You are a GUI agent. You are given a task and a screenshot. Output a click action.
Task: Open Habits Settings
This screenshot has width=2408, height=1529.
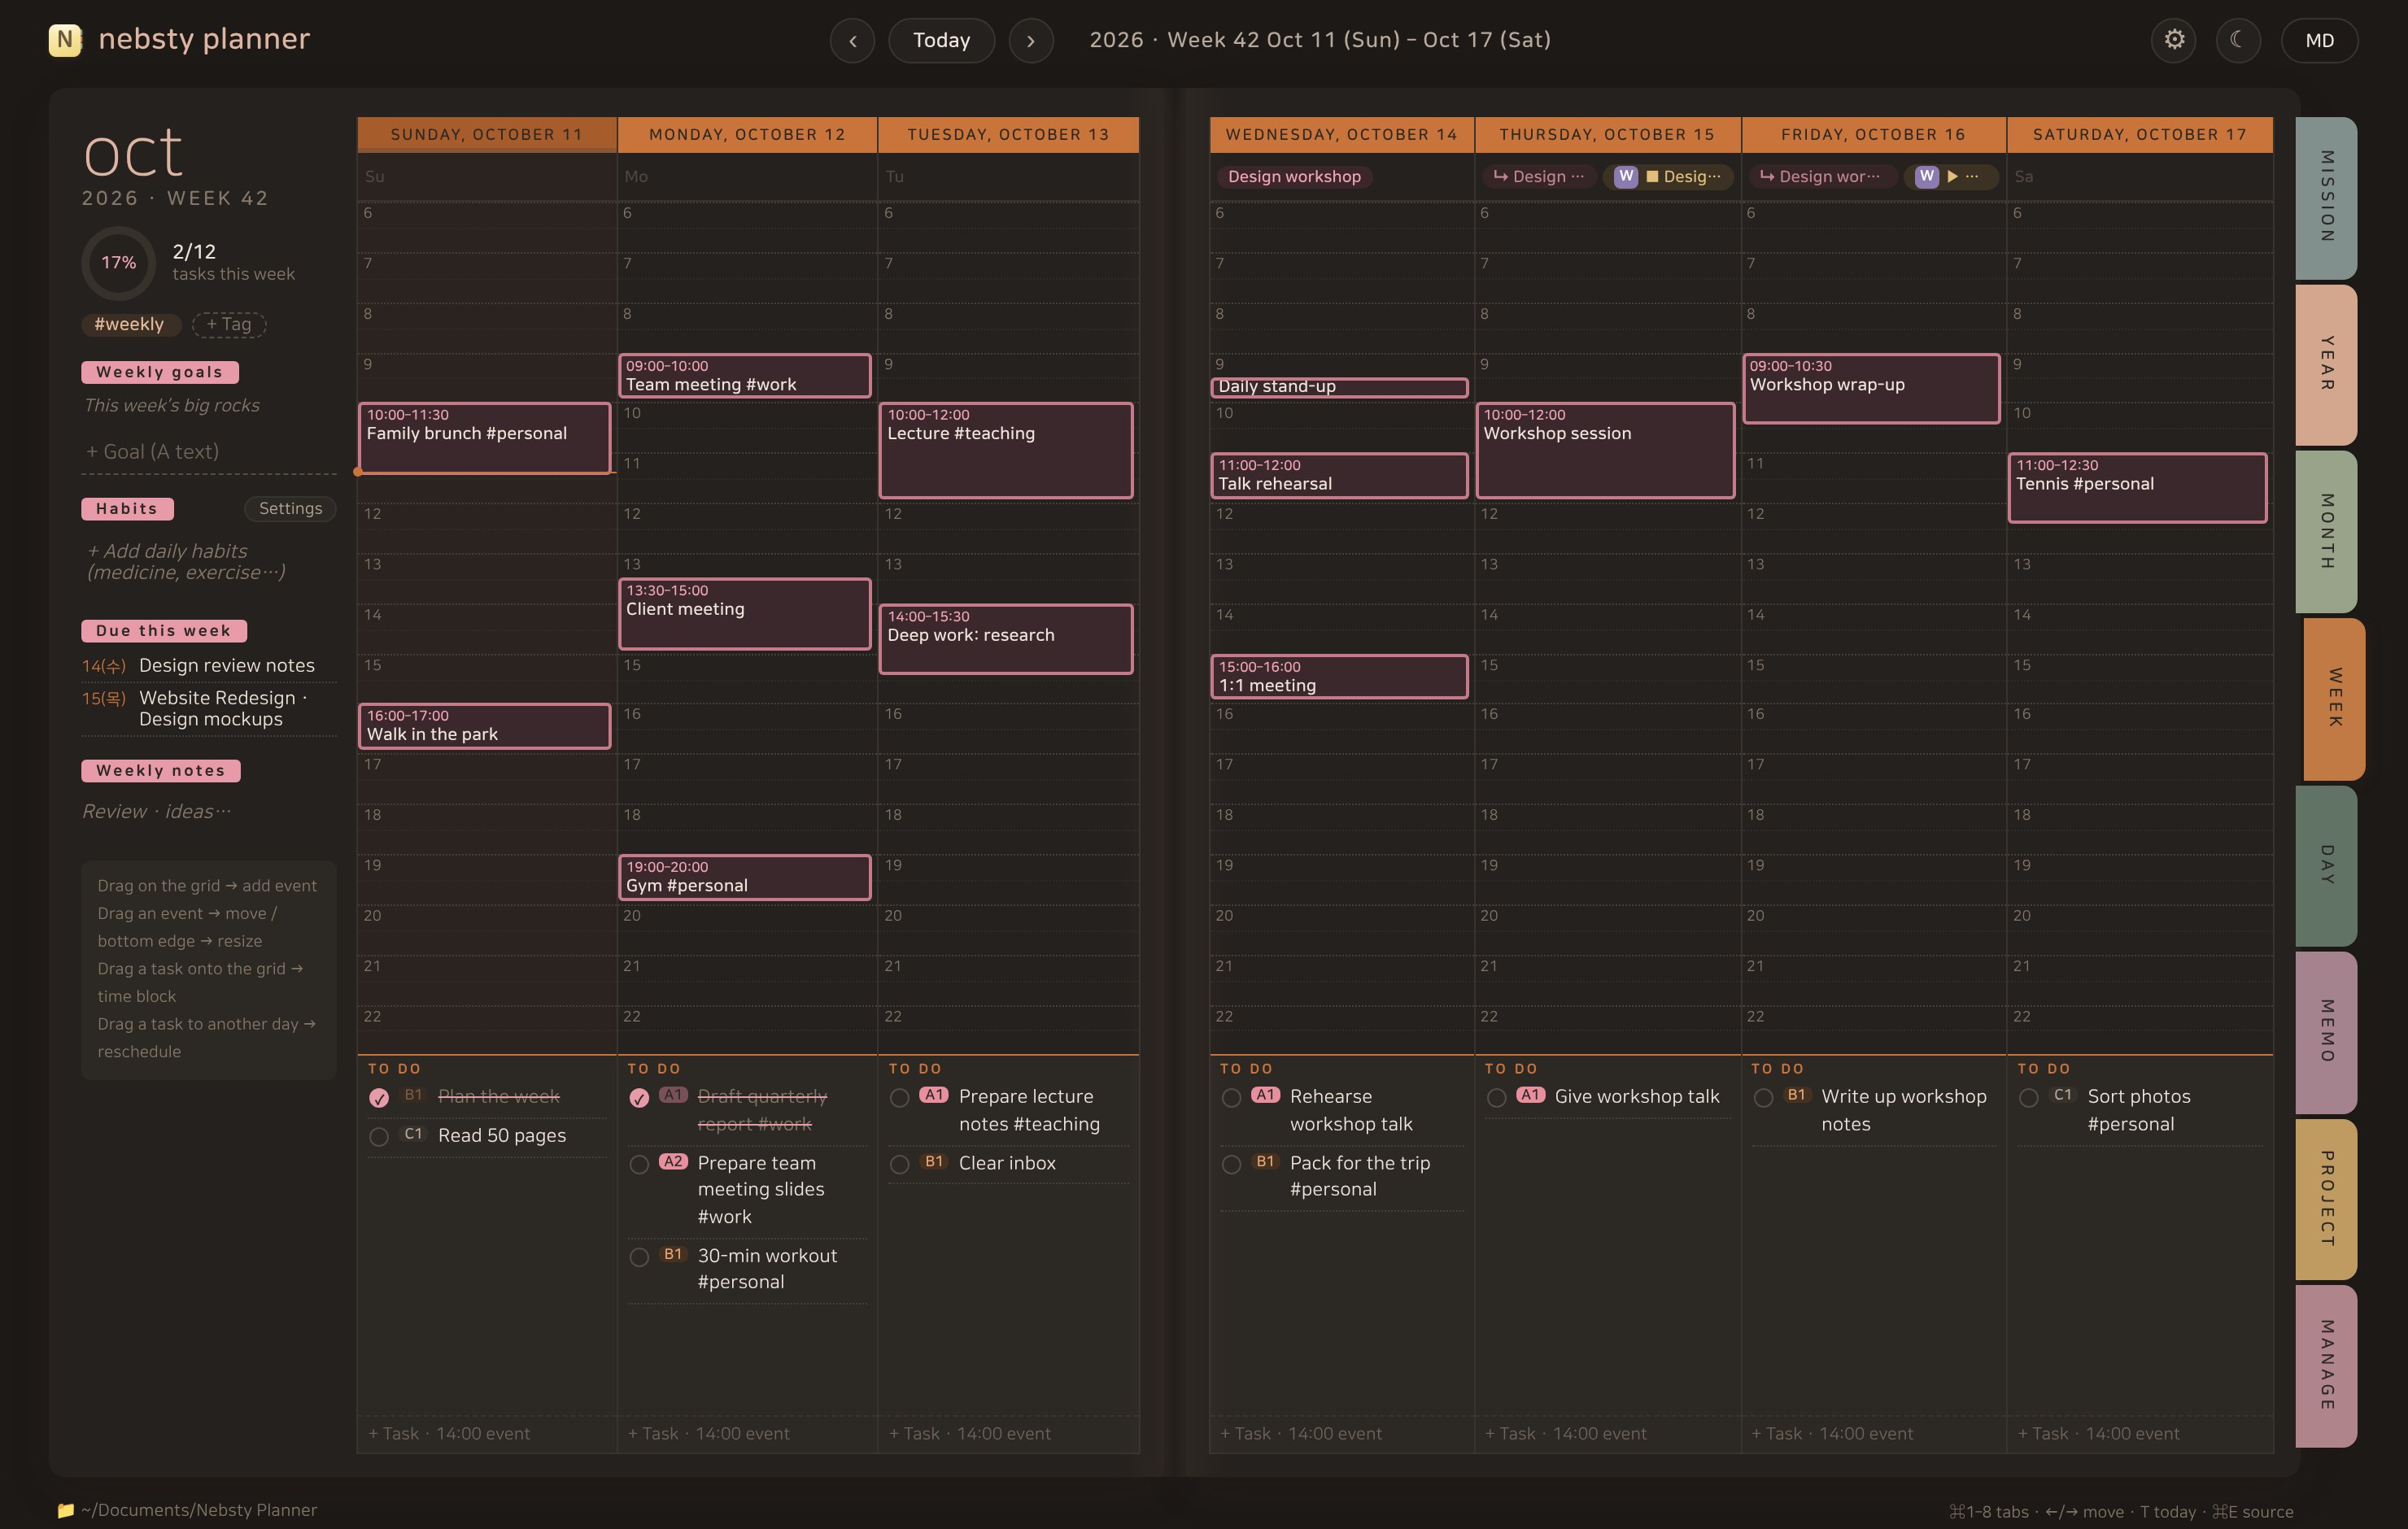click(290, 508)
